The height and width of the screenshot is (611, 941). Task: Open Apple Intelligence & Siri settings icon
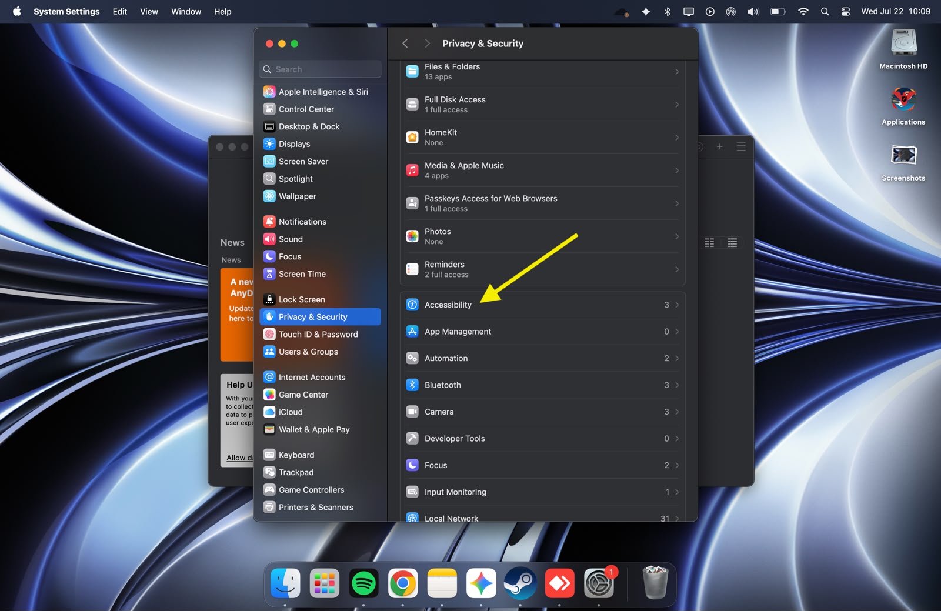[269, 92]
